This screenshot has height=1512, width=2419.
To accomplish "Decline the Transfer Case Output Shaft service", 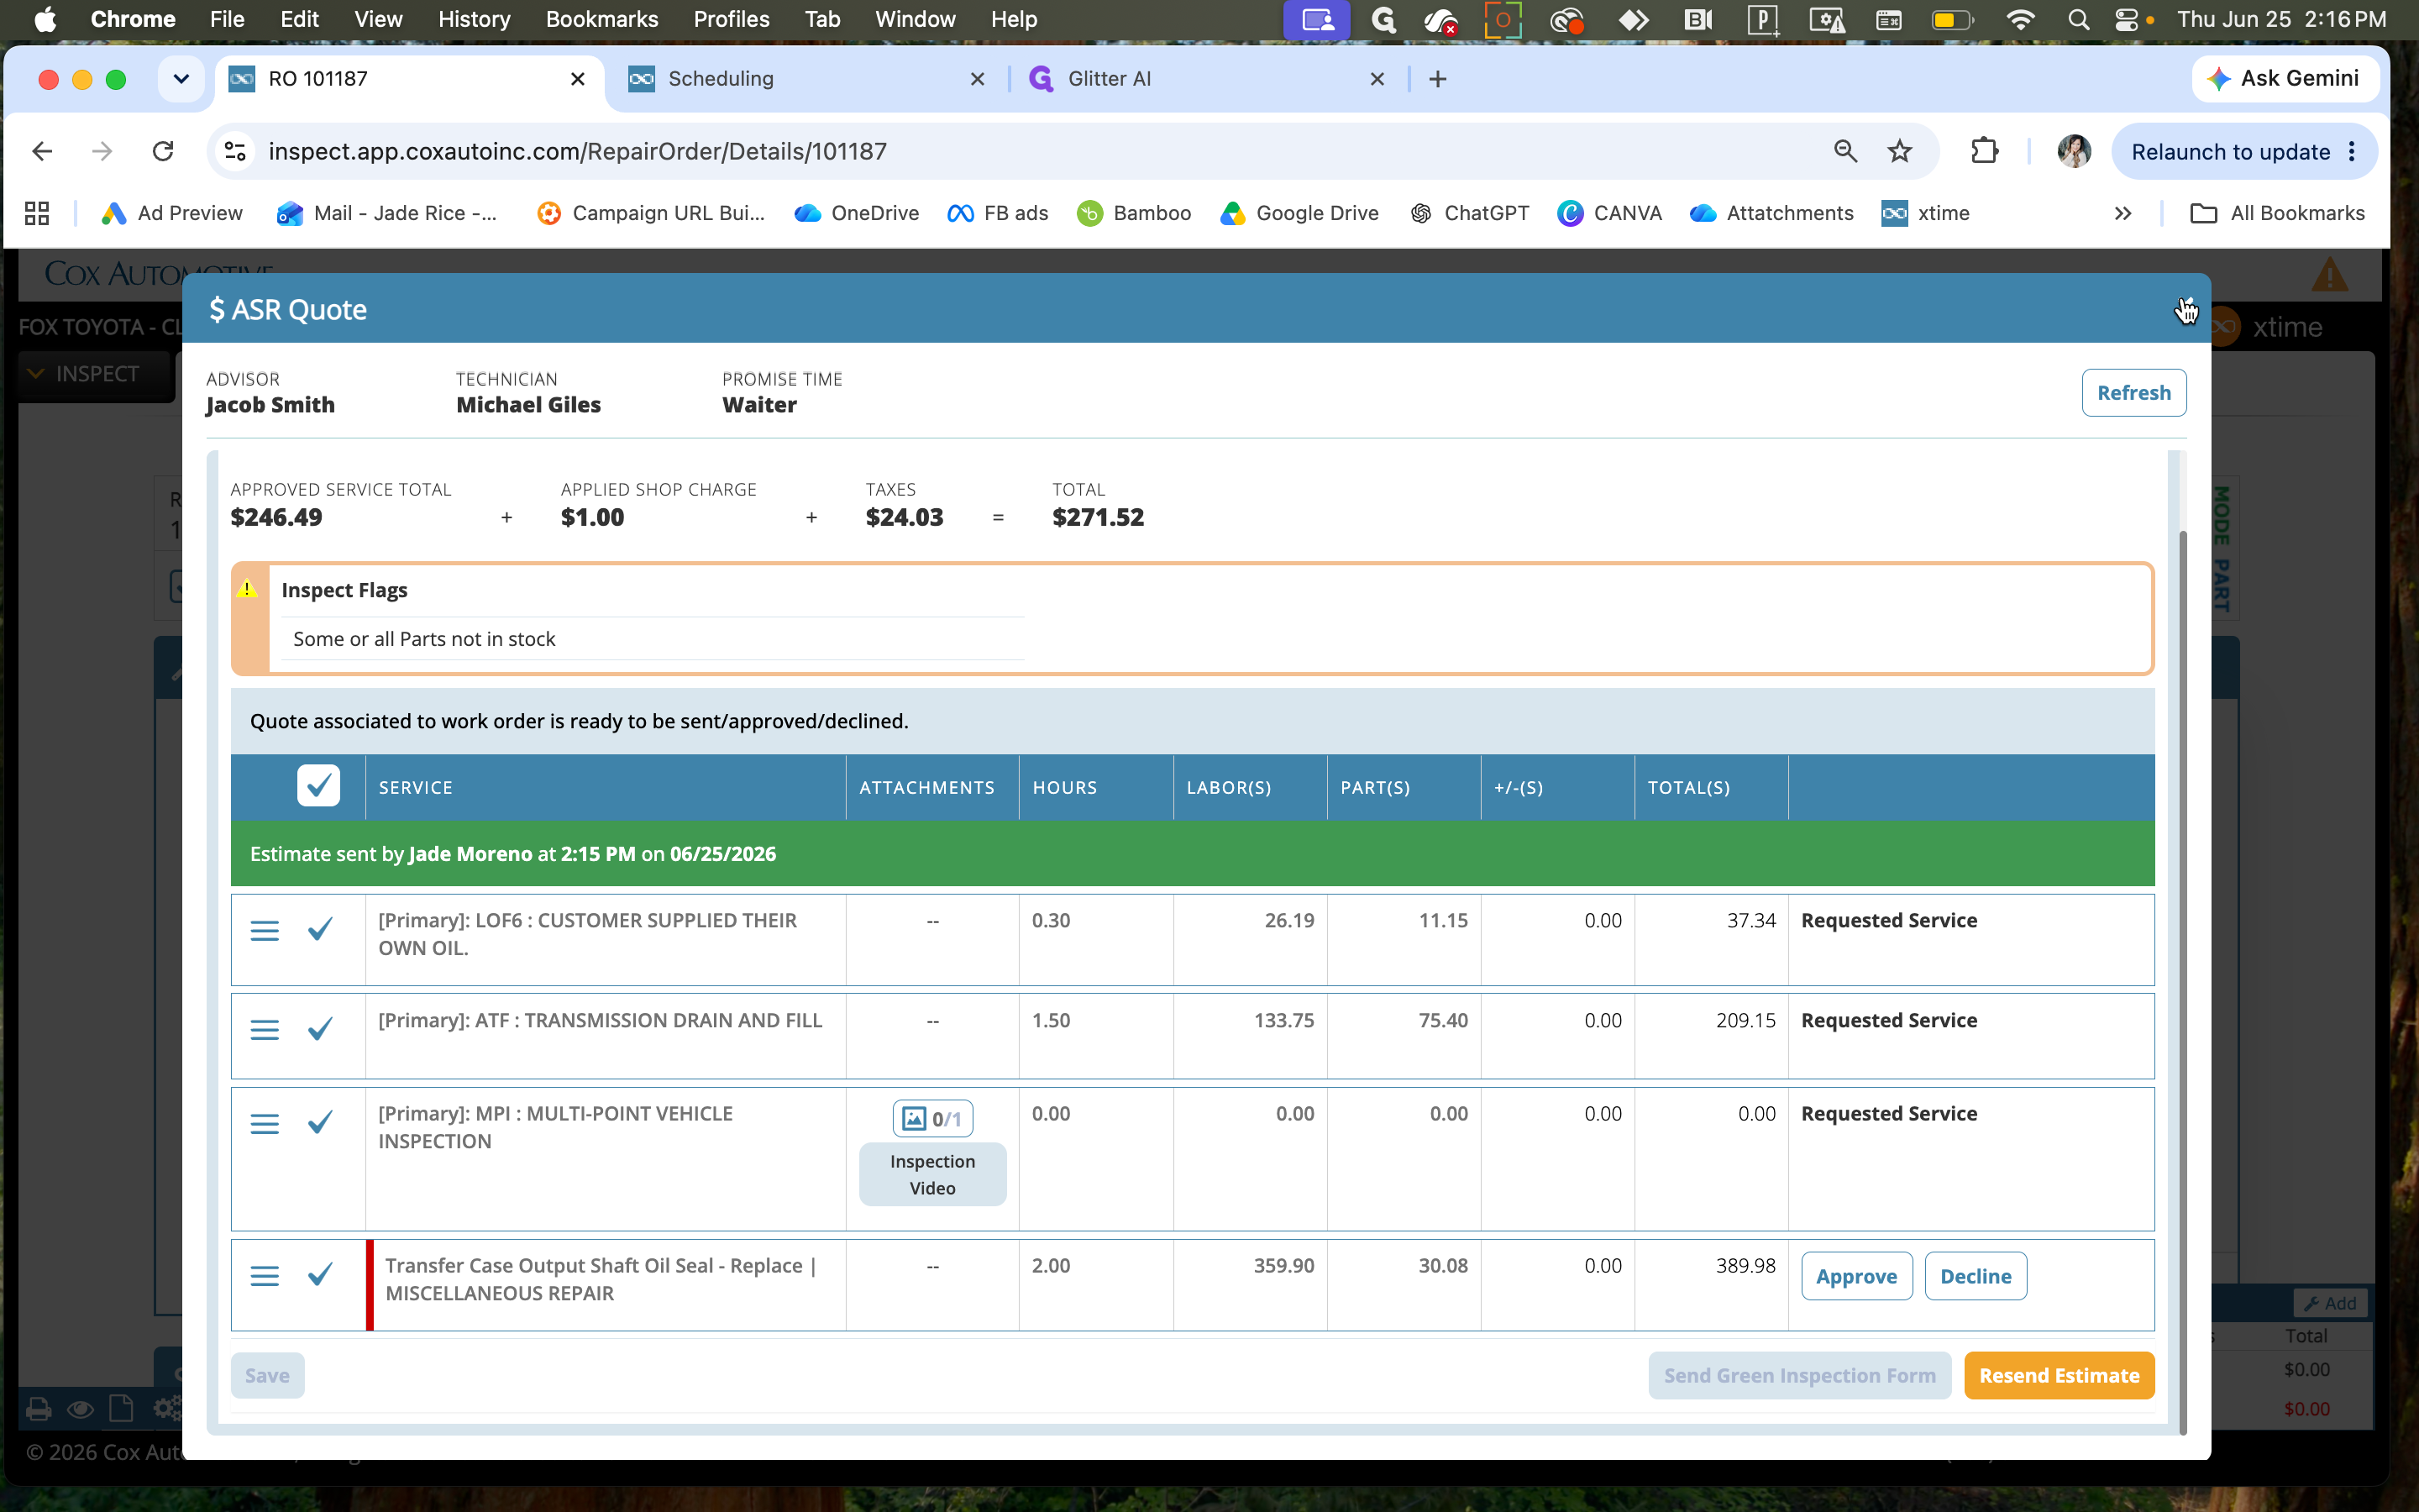I will click(x=1974, y=1276).
